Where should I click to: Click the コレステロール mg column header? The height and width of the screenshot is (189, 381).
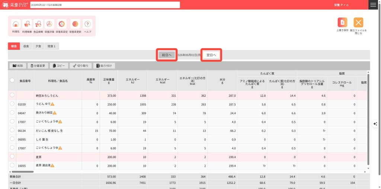coord(342,84)
